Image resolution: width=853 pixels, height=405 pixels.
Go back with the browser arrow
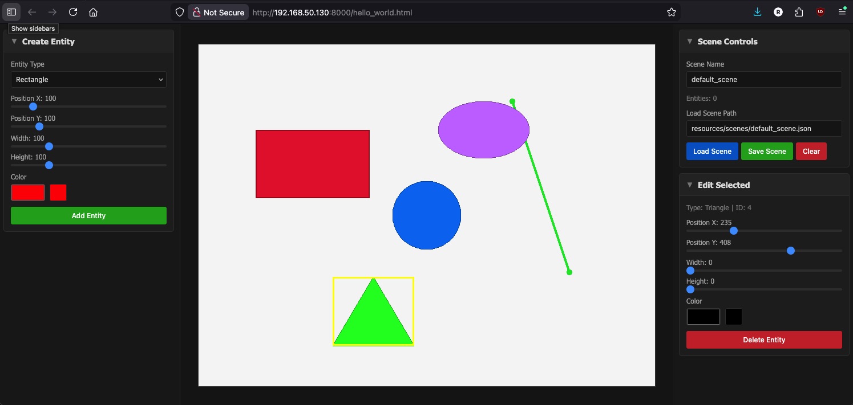[x=32, y=12]
